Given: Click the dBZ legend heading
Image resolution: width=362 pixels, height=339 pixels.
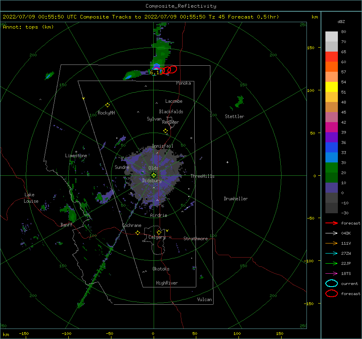Looking at the screenshot, I should pyautogui.click(x=341, y=22).
